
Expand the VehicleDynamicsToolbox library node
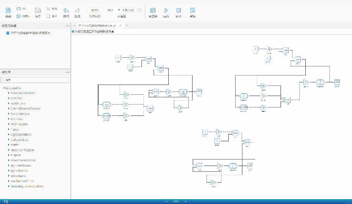9,186
